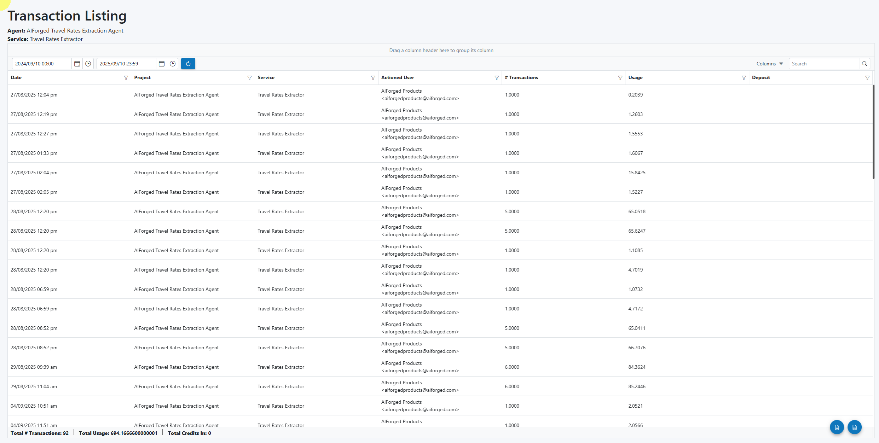
Task: Export the listing to PDF
Action: pos(837,427)
